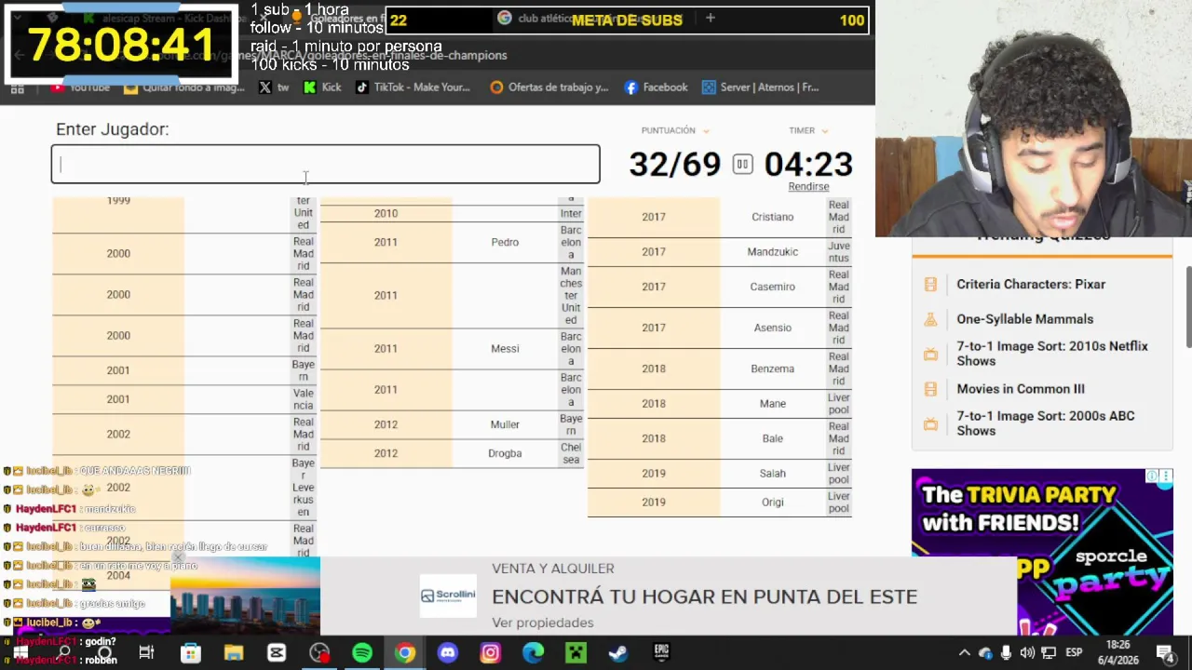
Task: Click the Asensio answer cell
Action: coord(773,328)
